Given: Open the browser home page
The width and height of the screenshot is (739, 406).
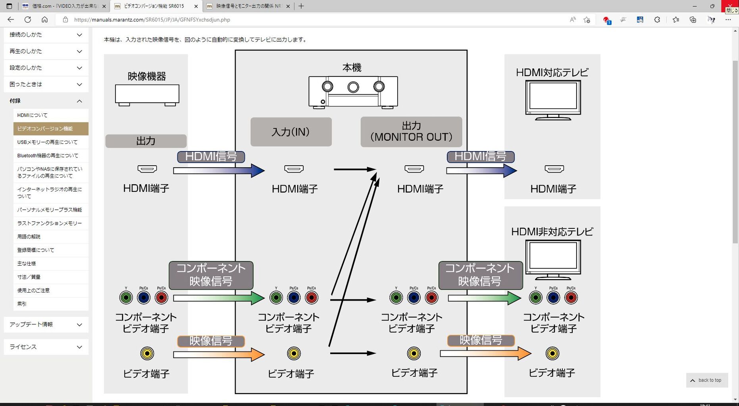Looking at the screenshot, I should tap(44, 19).
